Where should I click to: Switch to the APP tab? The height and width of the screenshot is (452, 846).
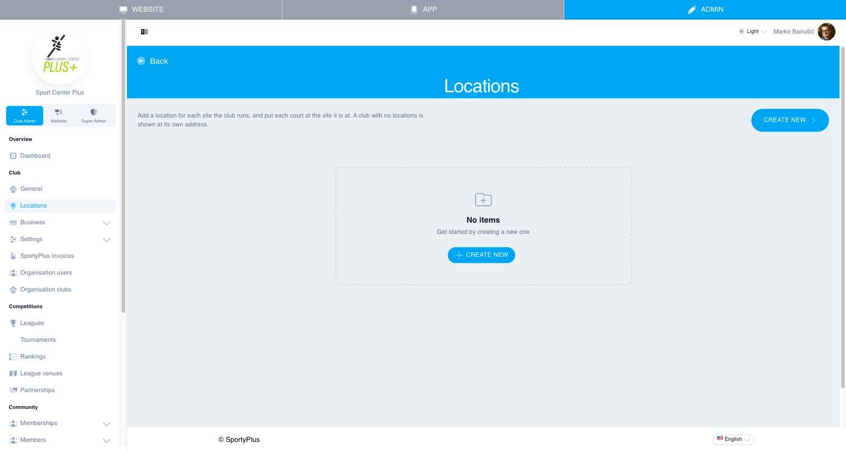point(423,10)
